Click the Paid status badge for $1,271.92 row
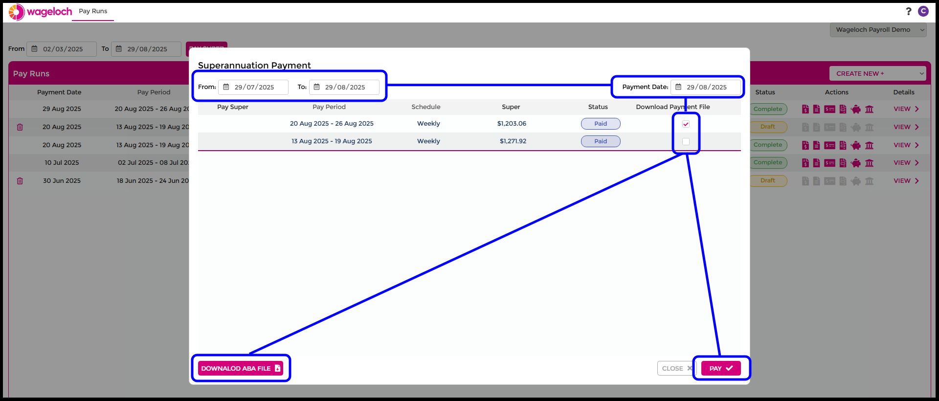939x401 pixels. 600,141
